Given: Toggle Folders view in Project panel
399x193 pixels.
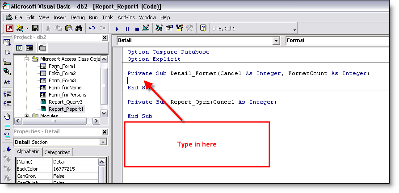Looking at the screenshot, I should pos(42,48).
